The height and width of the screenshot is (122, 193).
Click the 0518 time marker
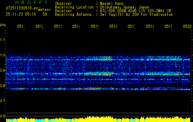pos(150,26)
